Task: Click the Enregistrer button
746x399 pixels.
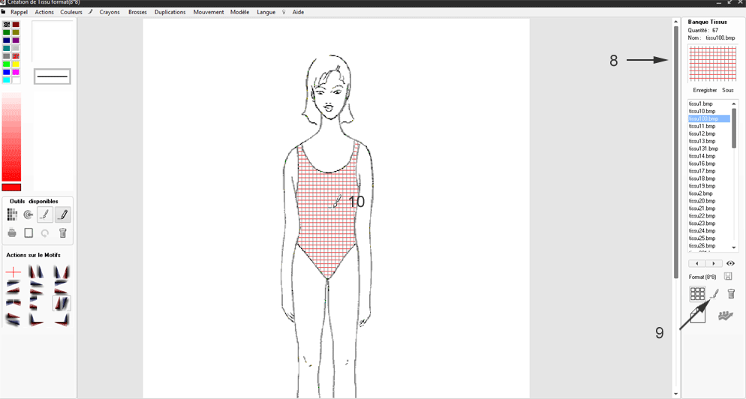Action: [704, 90]
